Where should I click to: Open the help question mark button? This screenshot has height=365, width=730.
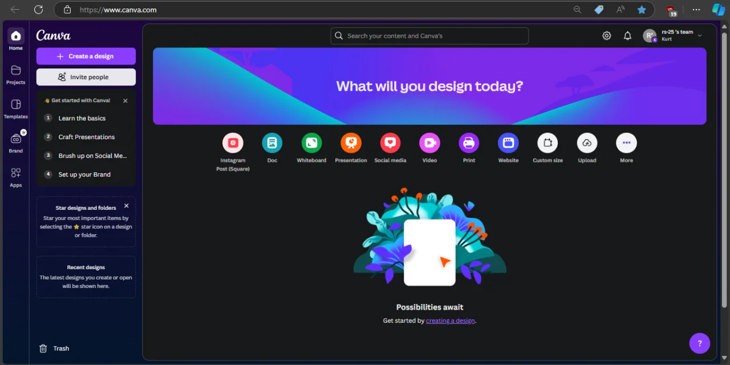(700, 343)
